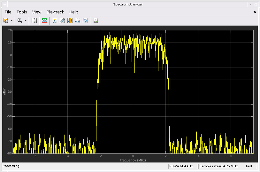This screenshot has width=260, height=172.
Task: Toggle the Spectral Mask icon
Action: pos(44,20)
